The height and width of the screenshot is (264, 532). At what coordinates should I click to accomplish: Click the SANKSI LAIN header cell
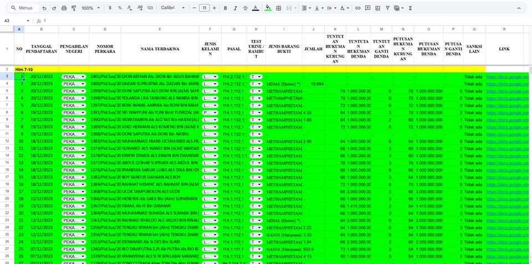tap(474, 49)
